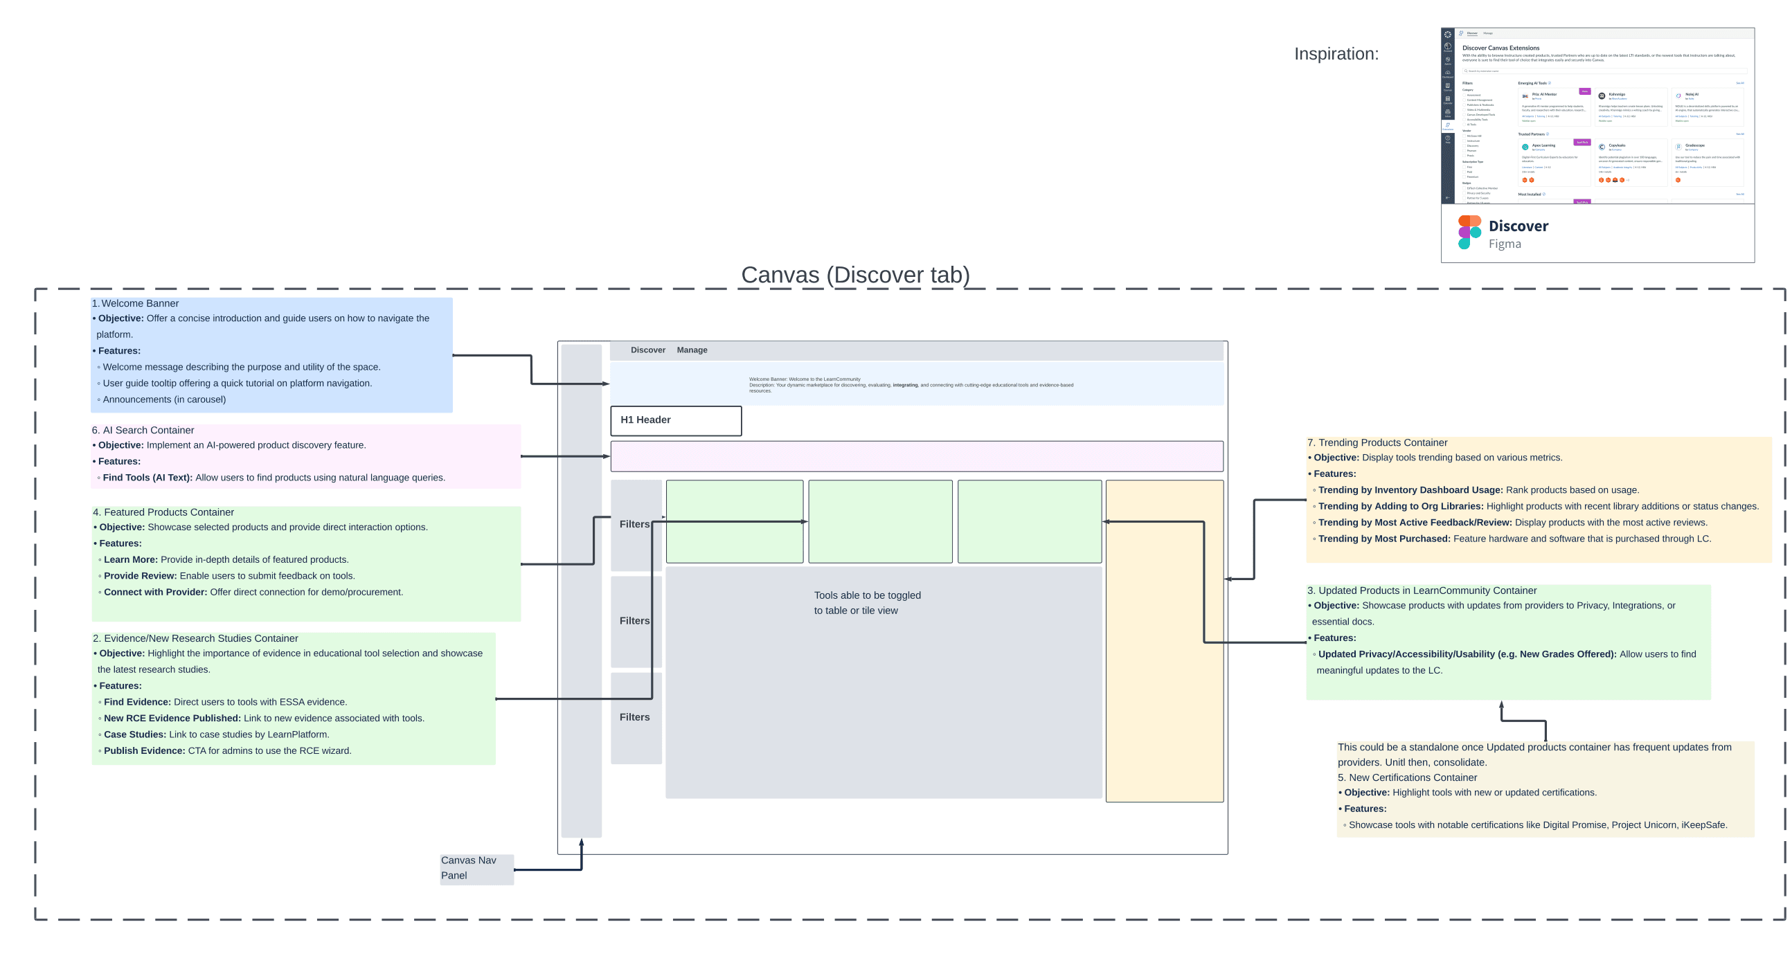Select "3. Updated Products in LearnCommunity Container" heading
Viewport: 1792px width, 965px height.
click(1422, 591)
